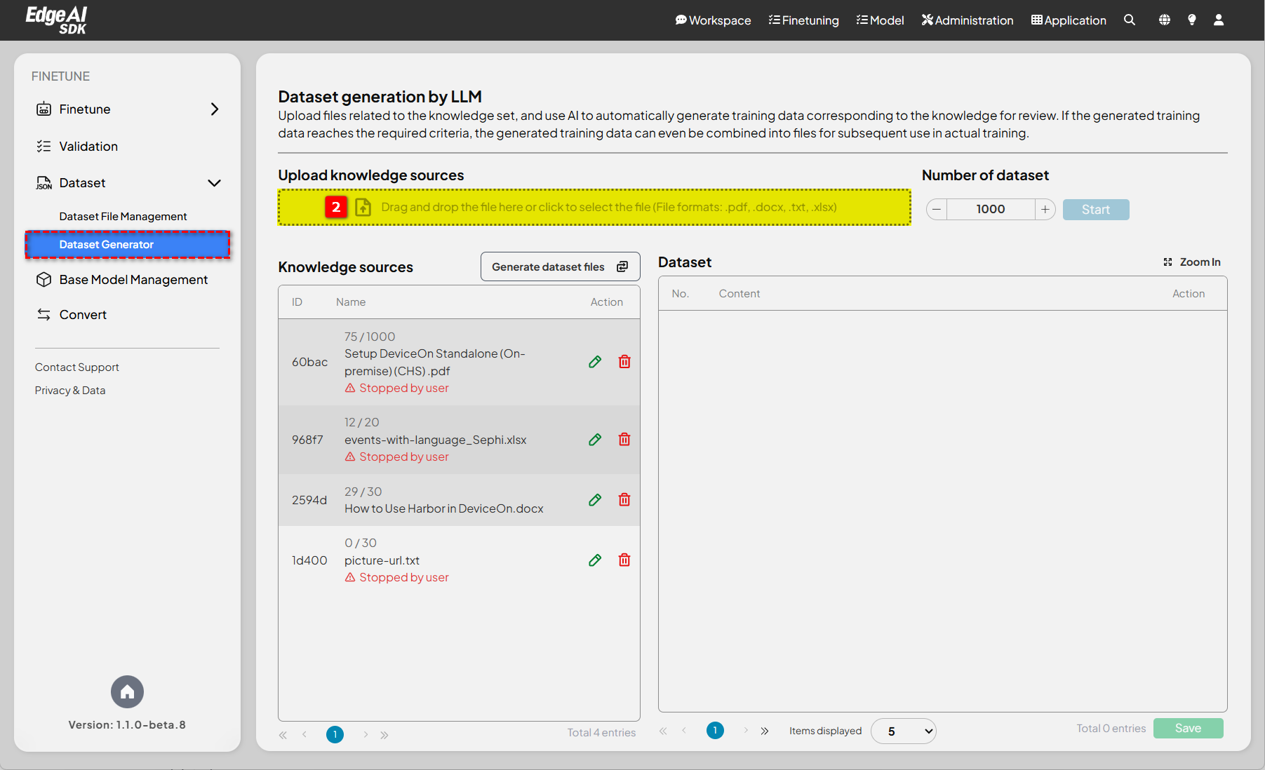This screenshot has width=1265, height=770.
Task: Open the search icon in top bar
Action: coord(1130,20)
